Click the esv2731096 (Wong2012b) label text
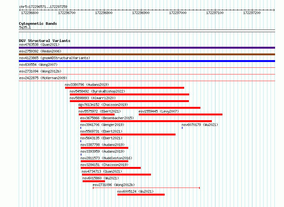This screenshot has height=207, width=284. coord(114,185)
